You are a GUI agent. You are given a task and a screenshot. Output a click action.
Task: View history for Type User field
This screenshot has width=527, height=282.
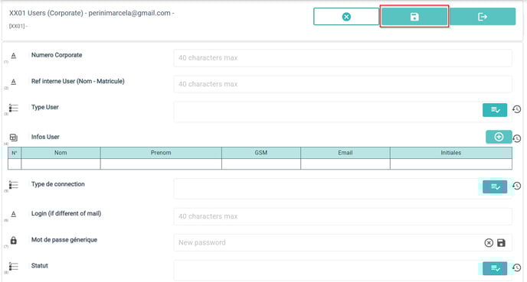coord(517,109)
